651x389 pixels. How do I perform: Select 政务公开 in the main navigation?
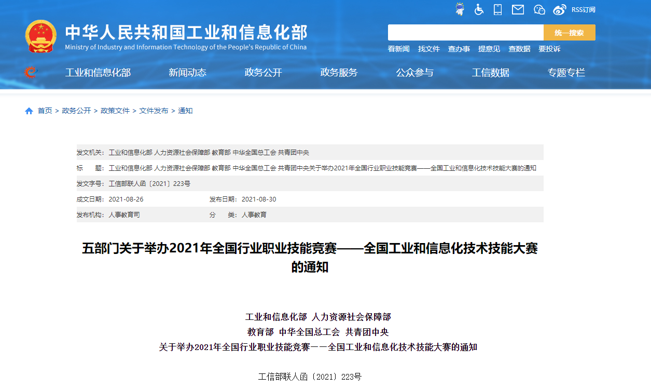(263, 73)
